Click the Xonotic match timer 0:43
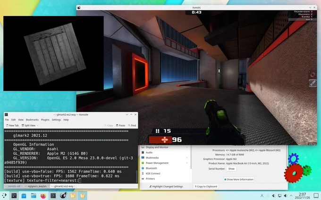Image resolution: width=321 pixels, height=200 pixels. [x=196, y=12]
